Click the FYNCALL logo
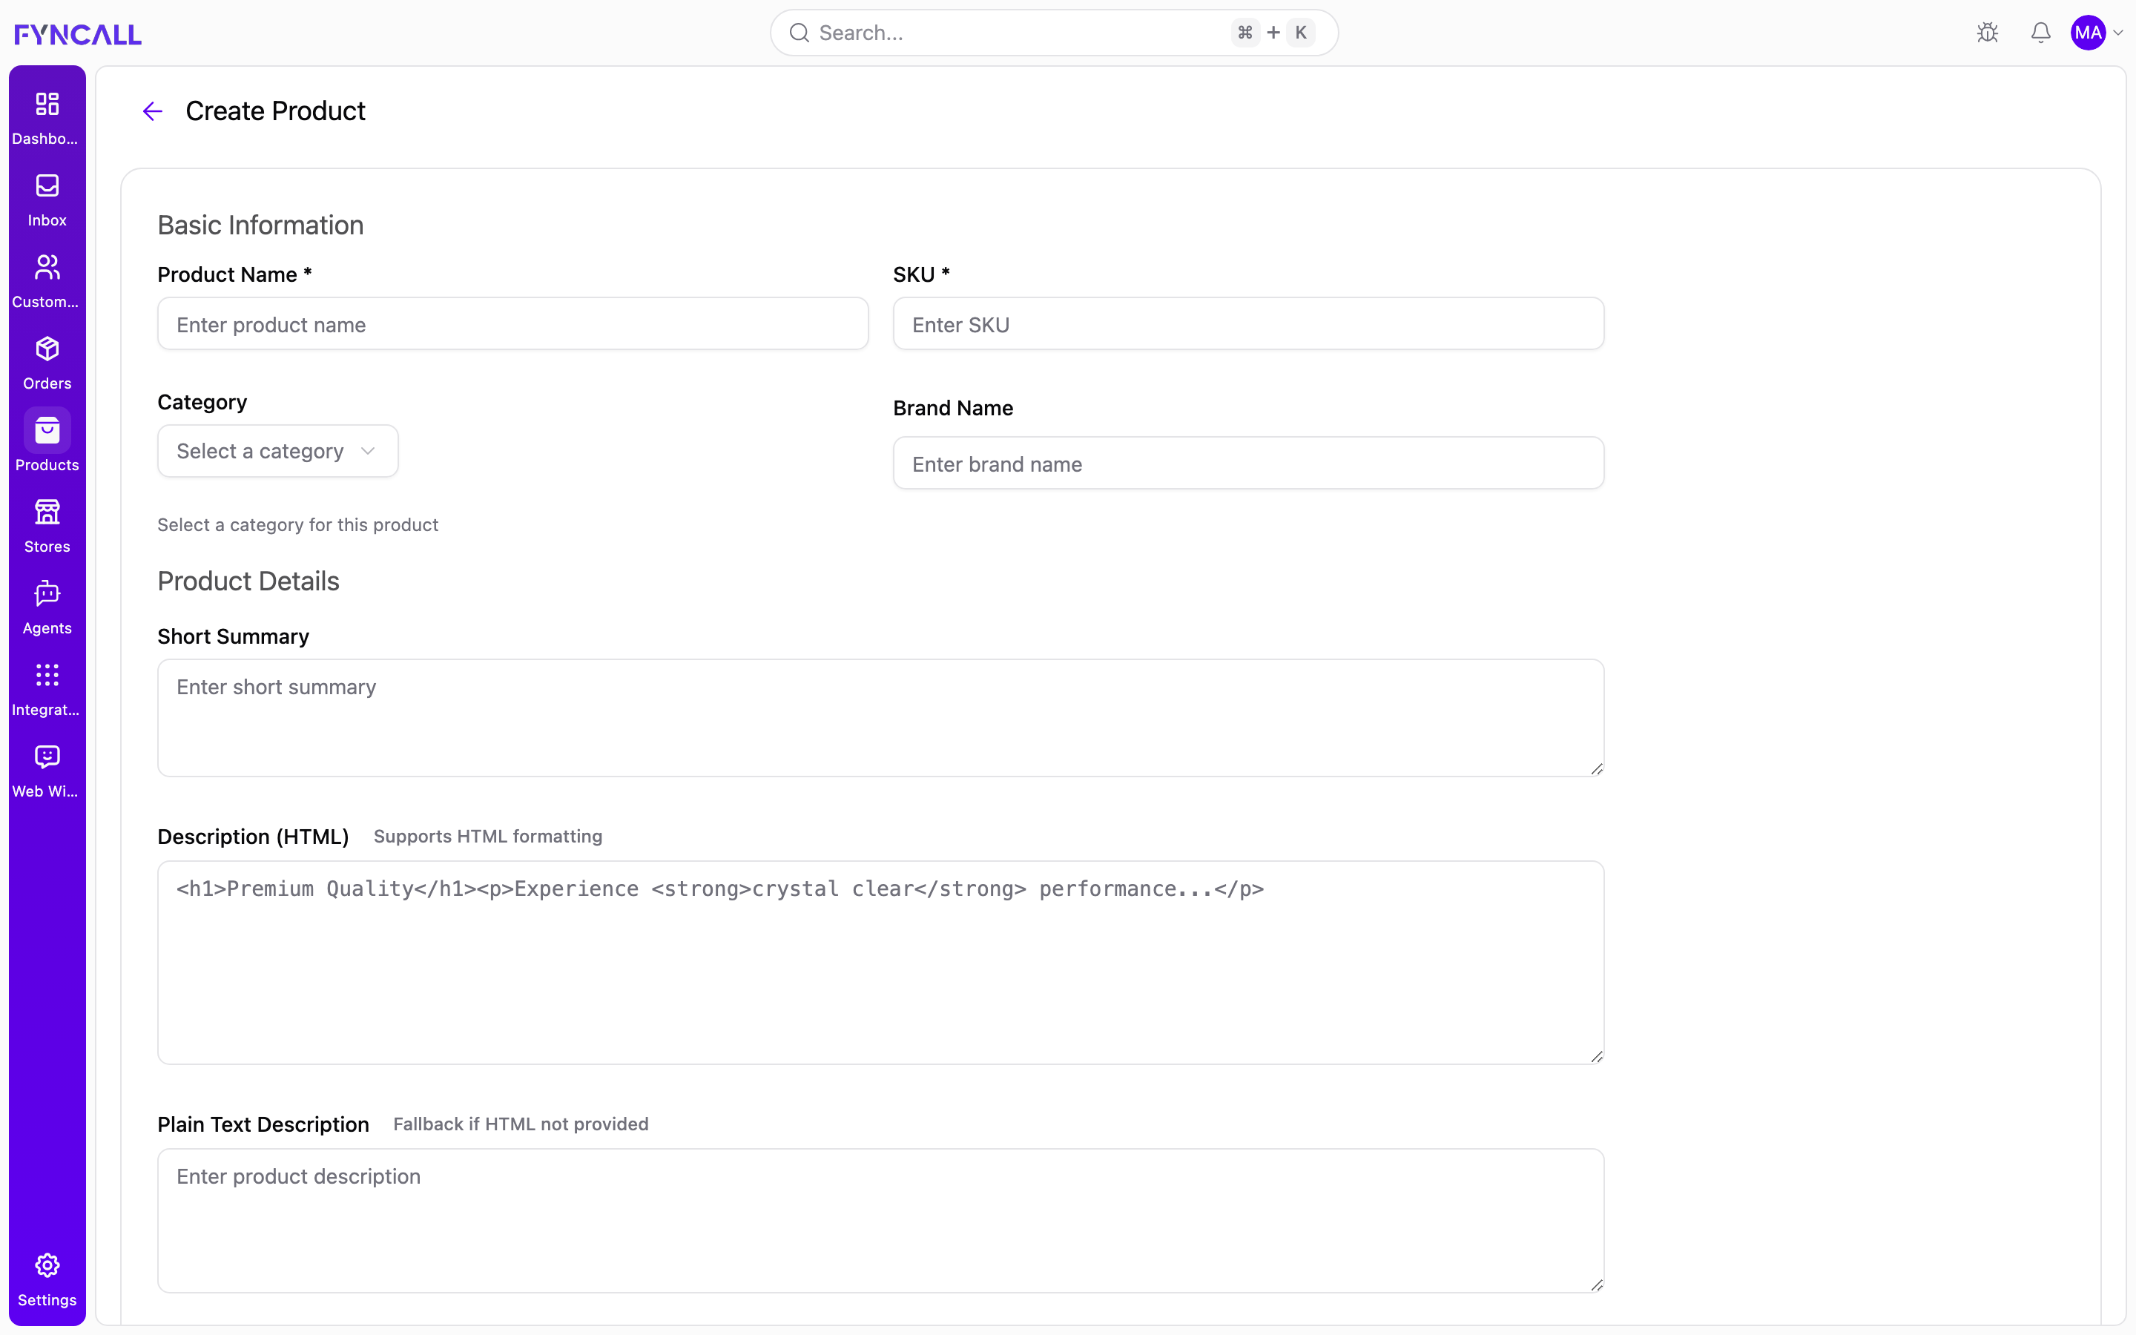The image size is (2136, 1335). (78, 34)
